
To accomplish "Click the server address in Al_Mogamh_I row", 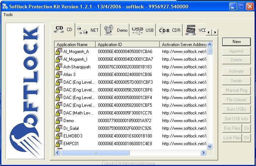I will click(x=184, y=59).
